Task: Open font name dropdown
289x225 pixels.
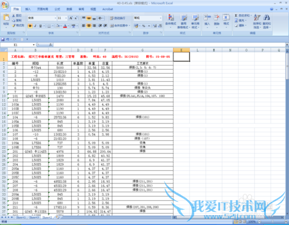Action: pos(55,18)
